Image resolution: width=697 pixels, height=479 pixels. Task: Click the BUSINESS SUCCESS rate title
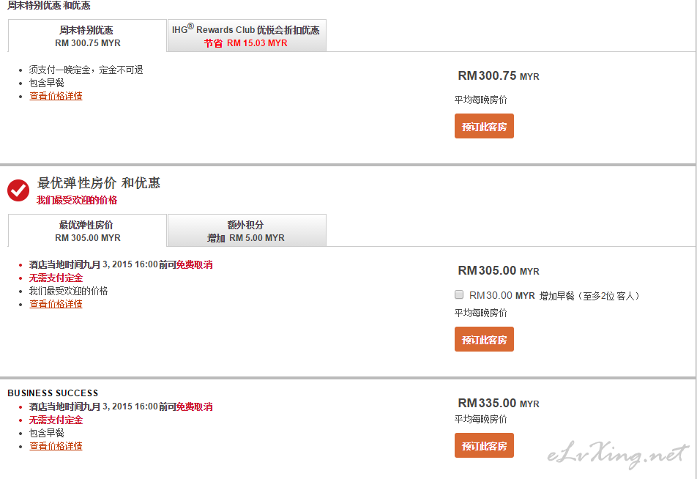53,393
